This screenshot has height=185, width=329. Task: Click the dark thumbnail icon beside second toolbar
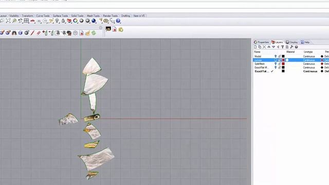[x=108, y=29]
